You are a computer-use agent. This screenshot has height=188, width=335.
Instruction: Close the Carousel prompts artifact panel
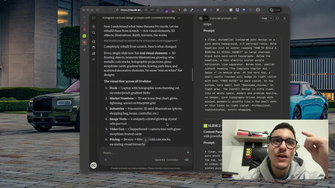(x=284, y=18)
